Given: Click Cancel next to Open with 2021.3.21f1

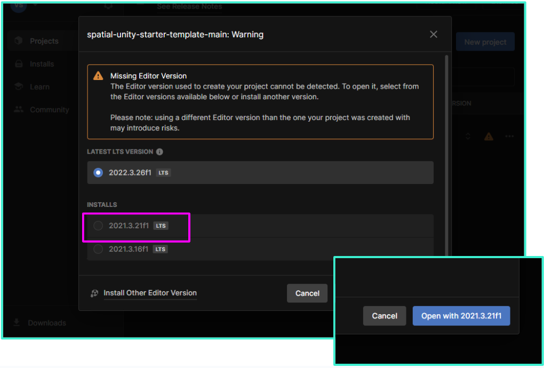Looking at the screenshot, I should (x=385, y=316).
